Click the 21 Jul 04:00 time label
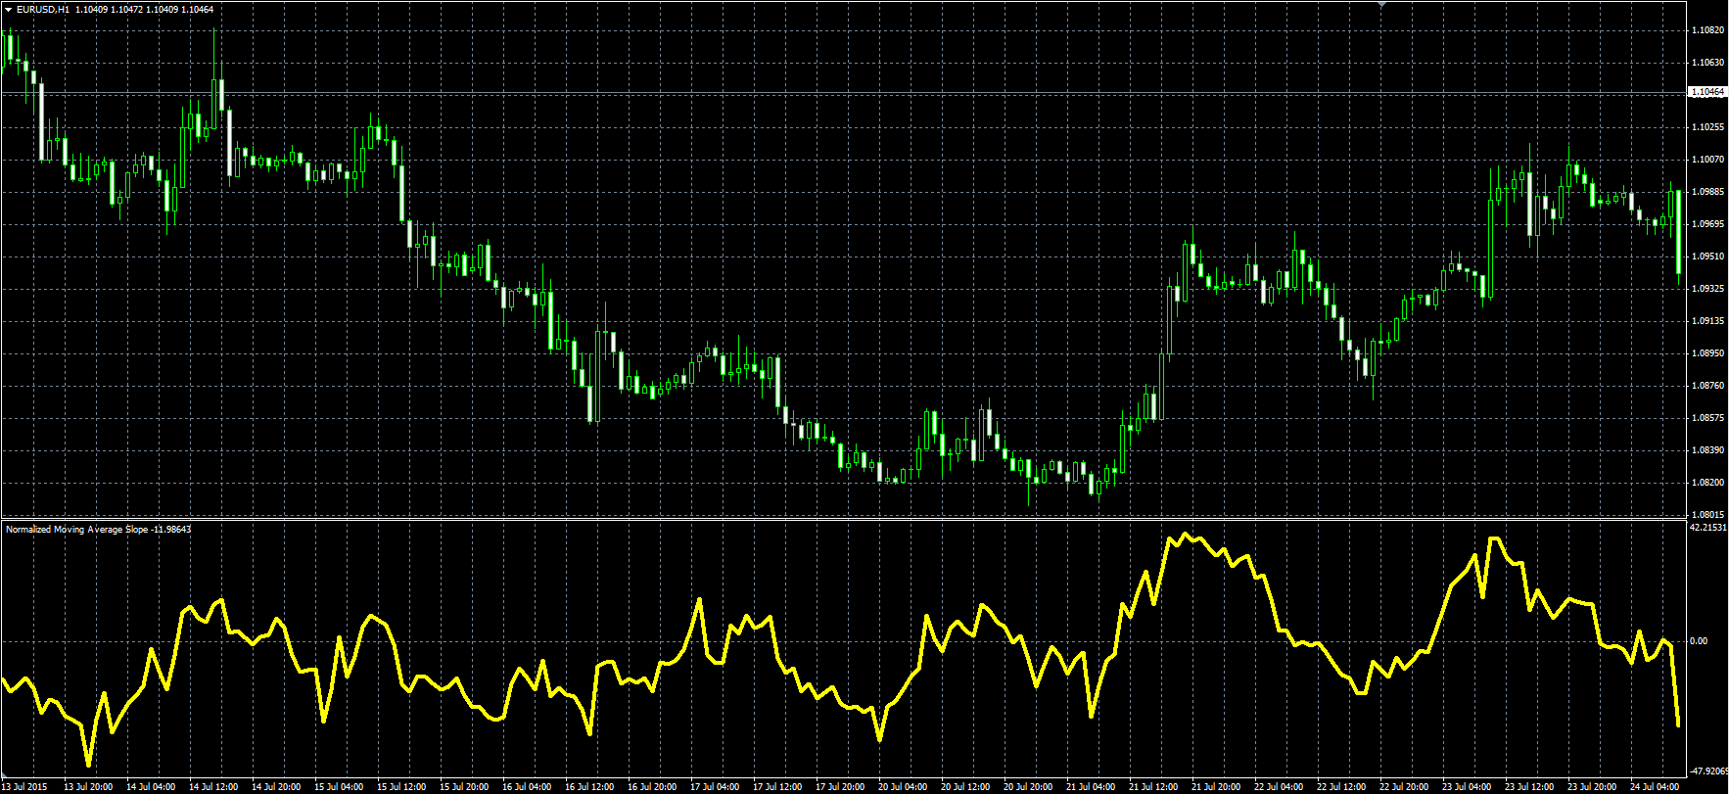Image resolution: width=1729 pixels, height=794 pixels. click(x=1091, y=787)
